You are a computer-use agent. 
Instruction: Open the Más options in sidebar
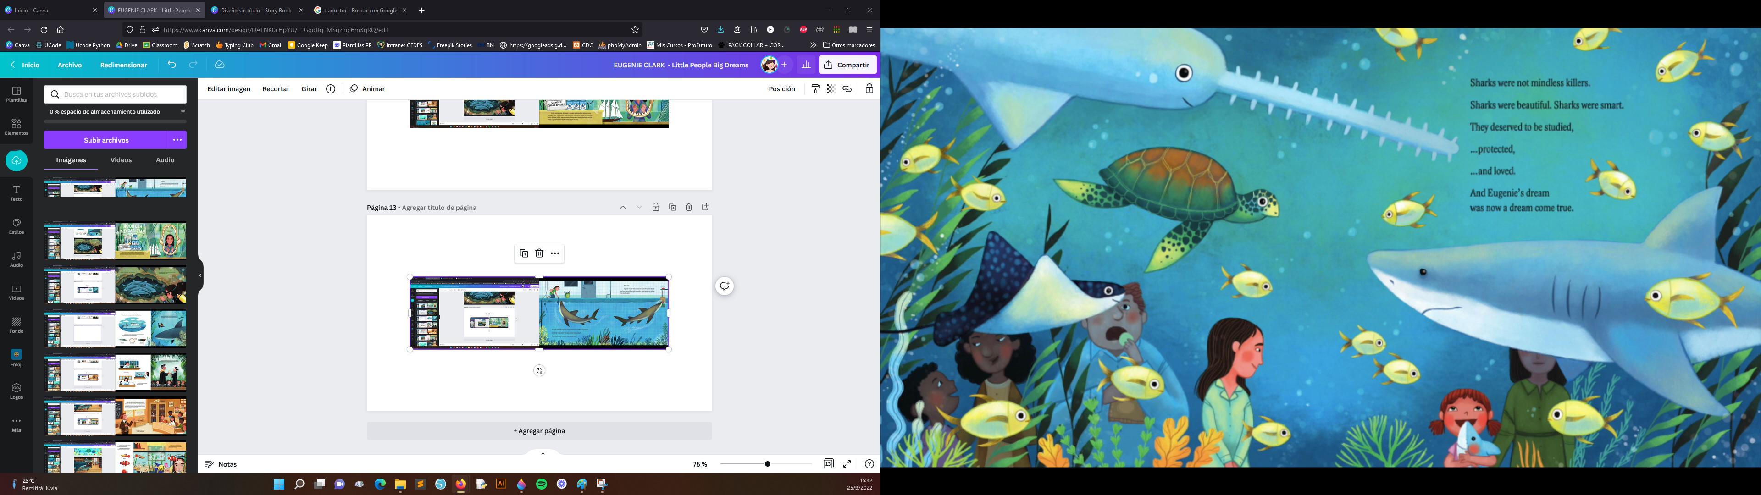[17, 424]
